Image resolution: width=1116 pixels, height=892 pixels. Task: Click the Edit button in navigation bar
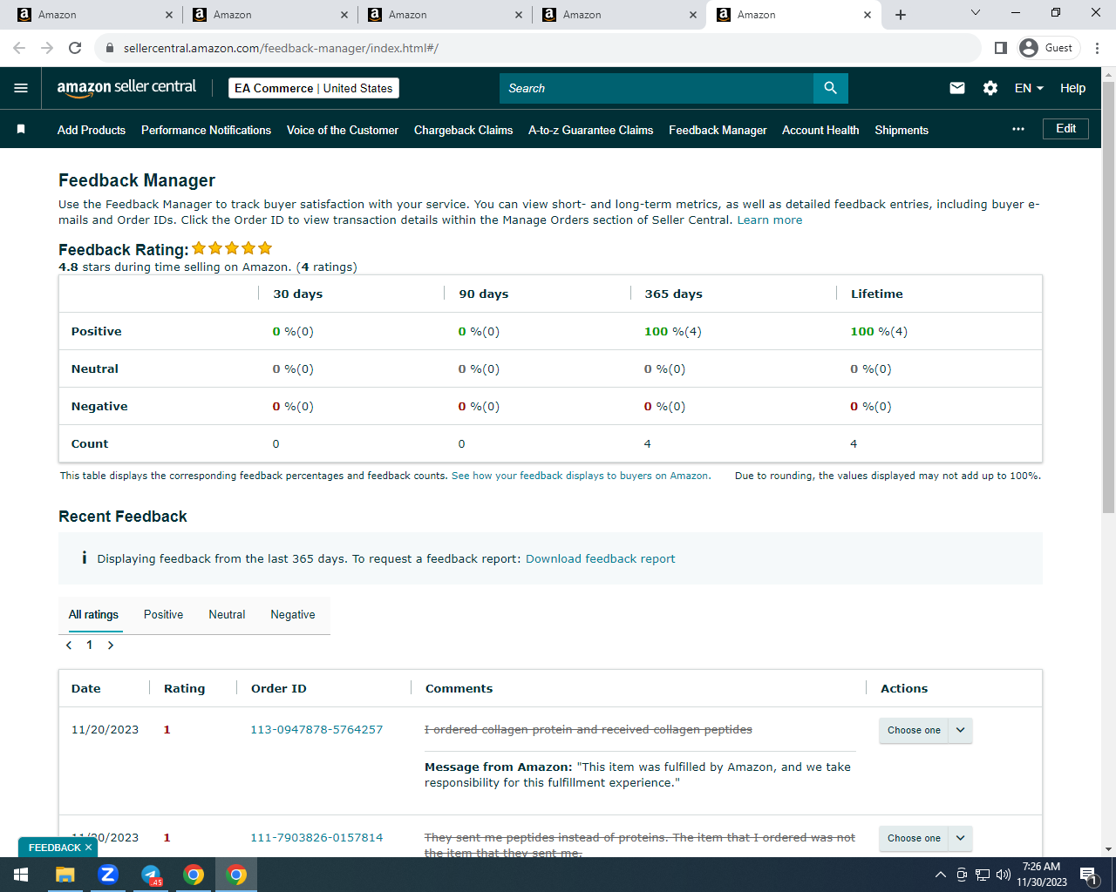point(1065,129)
